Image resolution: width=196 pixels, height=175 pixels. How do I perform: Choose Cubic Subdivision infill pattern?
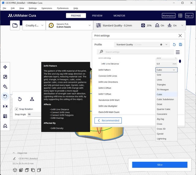coord(166,99)
